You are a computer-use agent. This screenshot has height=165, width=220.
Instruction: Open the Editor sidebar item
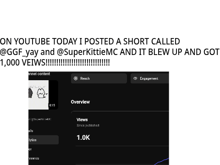point(30,149)
